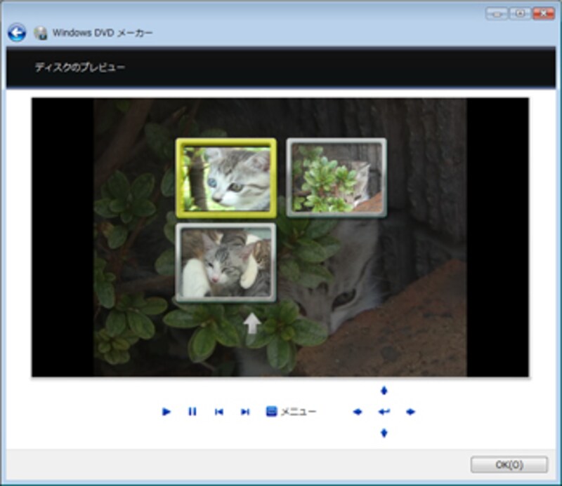The width and height of the screenshot is (562, 486).
Task: Click the OK(O) button
Action: coord(509,464)
